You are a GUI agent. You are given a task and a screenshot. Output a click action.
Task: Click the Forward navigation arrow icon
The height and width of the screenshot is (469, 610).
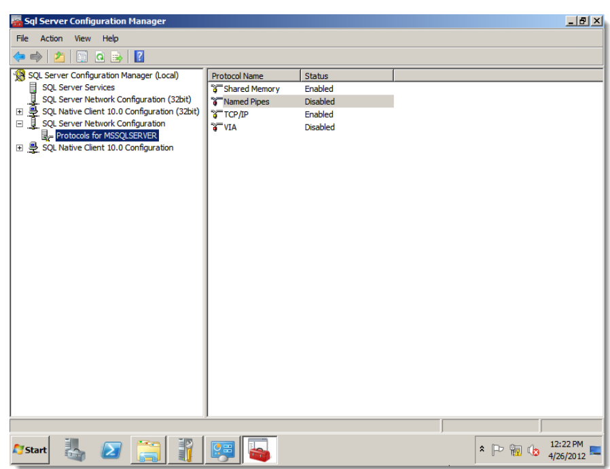click(35, 57)
